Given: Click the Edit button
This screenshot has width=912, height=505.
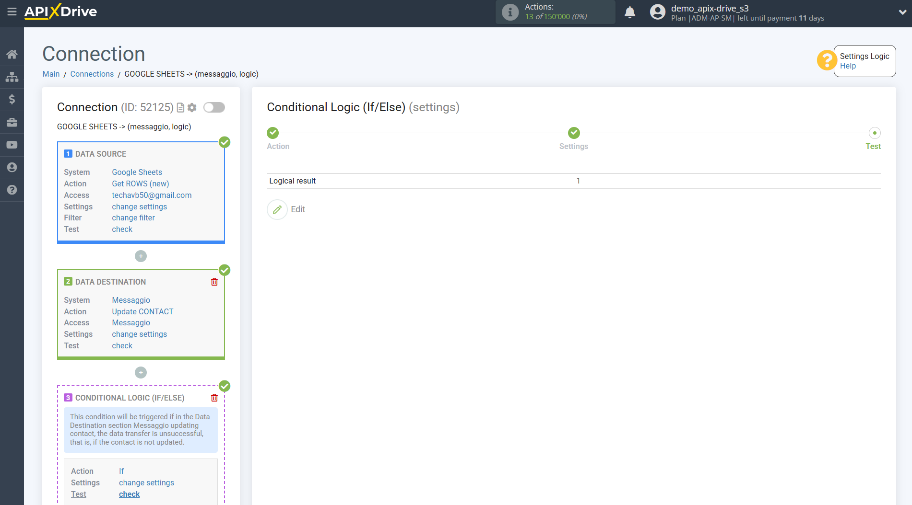Looking at the screenshot, I should (x=286, y=209).
